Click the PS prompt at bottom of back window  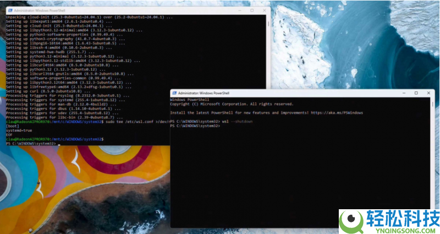(x=31, y=144)
